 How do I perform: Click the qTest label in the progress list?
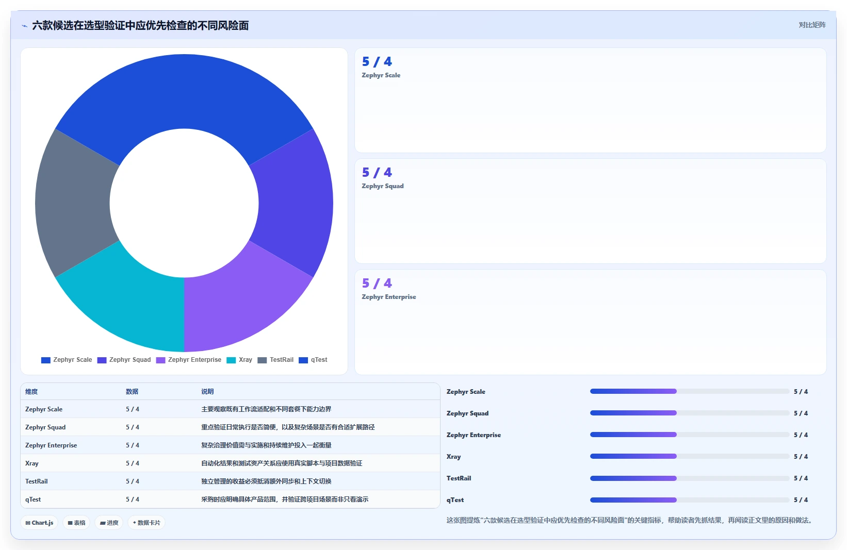[455, 500]
